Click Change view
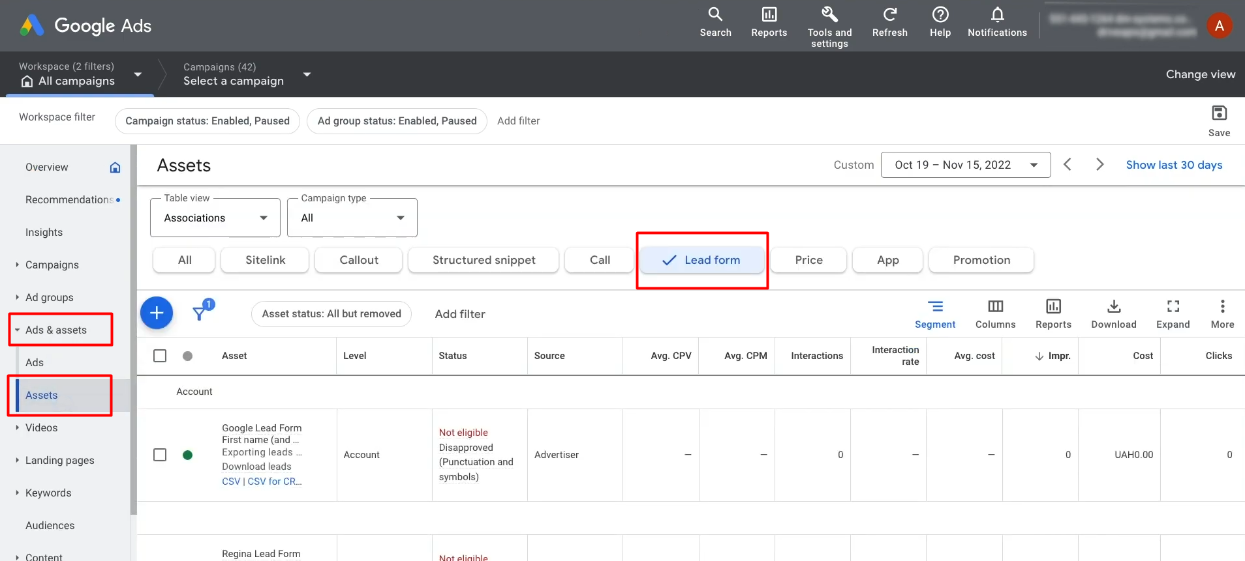 coord(1201,74)
